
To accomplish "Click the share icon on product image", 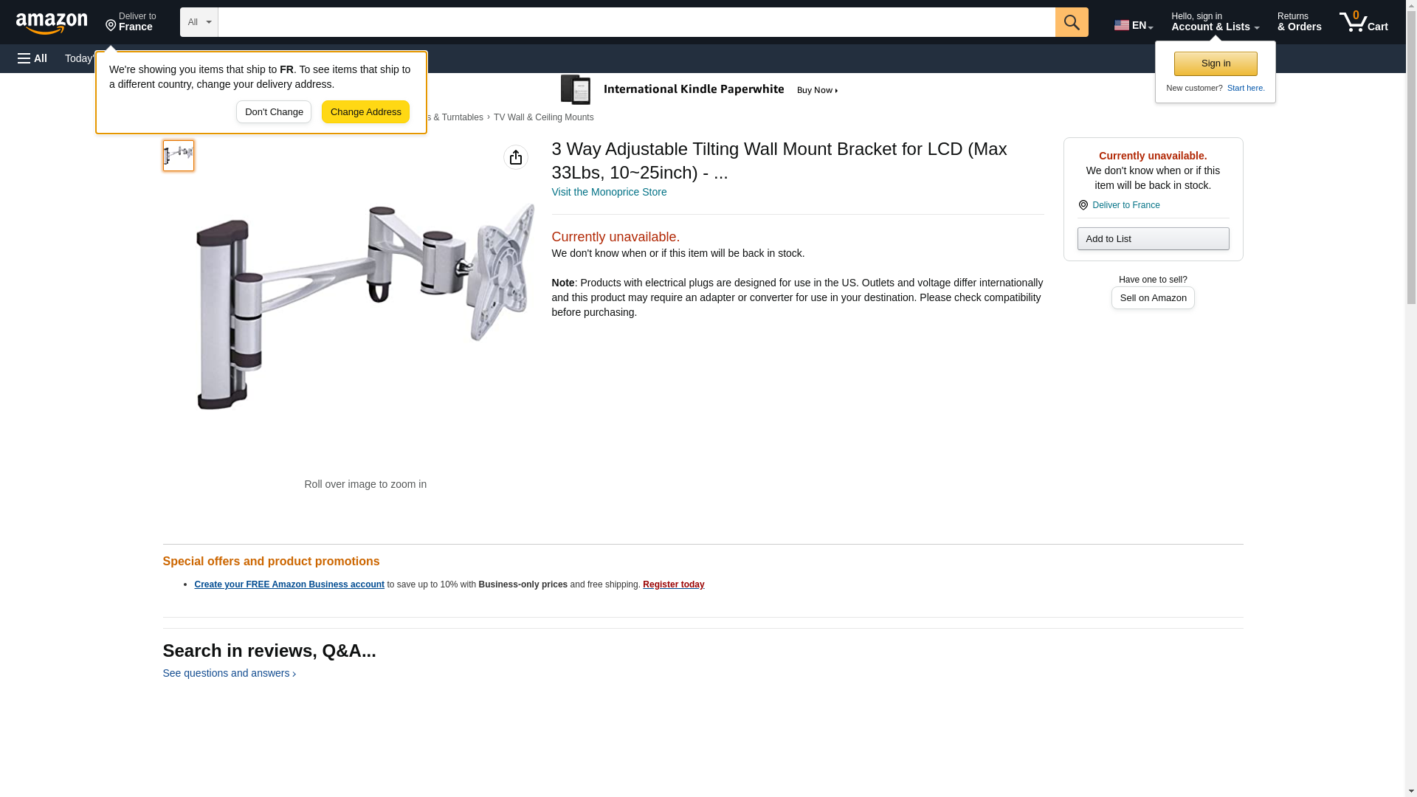I will tap(516, 157).
